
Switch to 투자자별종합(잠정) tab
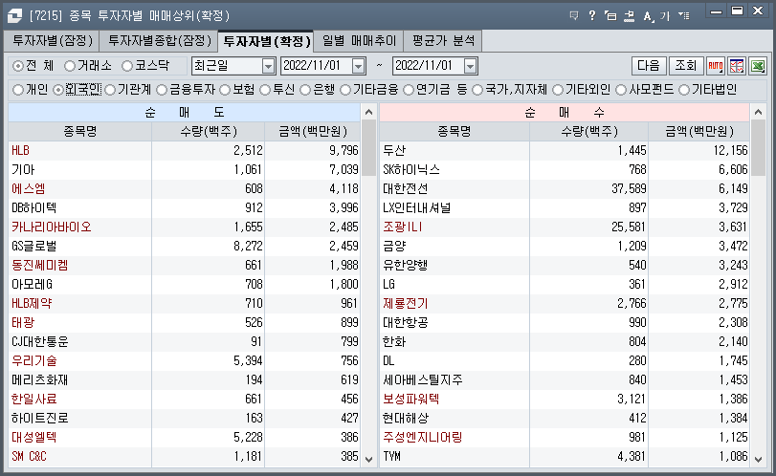tap(159, 41)
